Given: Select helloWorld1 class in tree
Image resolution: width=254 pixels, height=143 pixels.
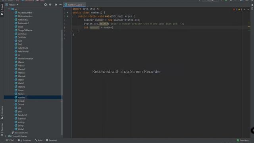Looking at the screenshot, I should click(22, 52).
